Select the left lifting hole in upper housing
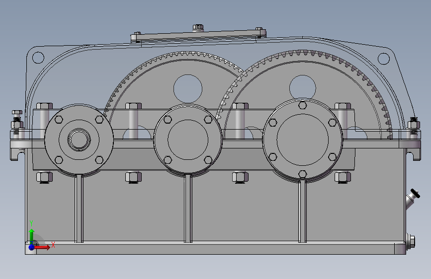 point(38,58)
